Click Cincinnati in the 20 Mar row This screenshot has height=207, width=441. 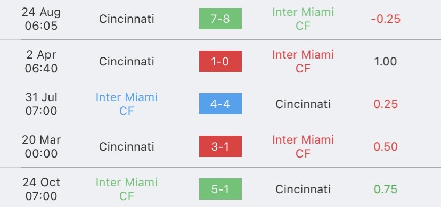pyautogui.click(x=127, y=146)
